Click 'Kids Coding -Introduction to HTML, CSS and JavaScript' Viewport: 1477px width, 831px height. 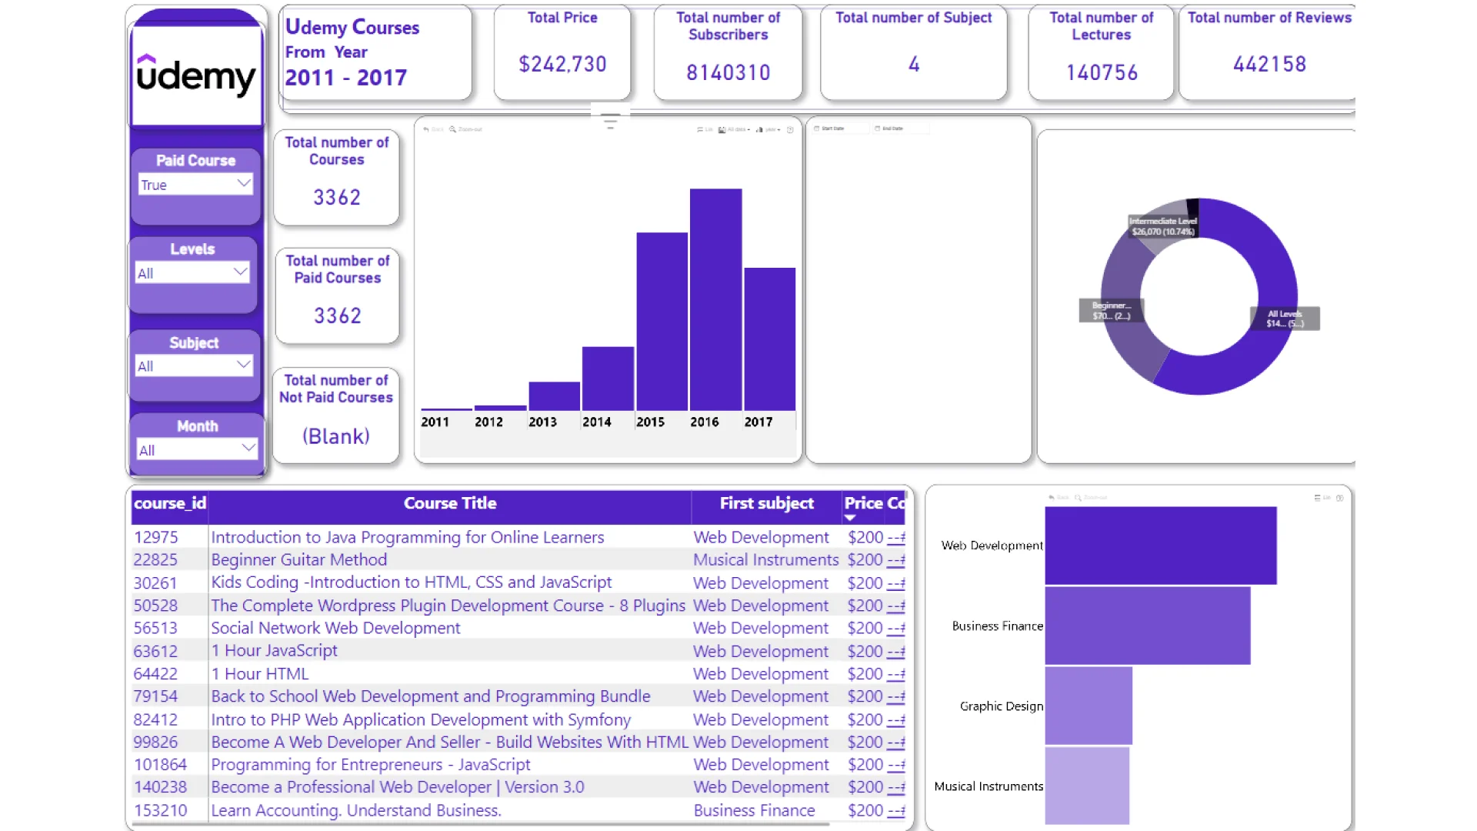point(412,582)
